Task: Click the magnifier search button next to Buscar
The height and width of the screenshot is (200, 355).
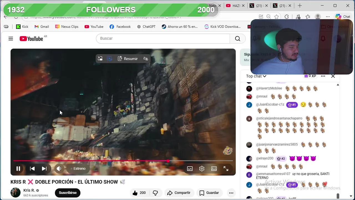Action: (238, 39)
